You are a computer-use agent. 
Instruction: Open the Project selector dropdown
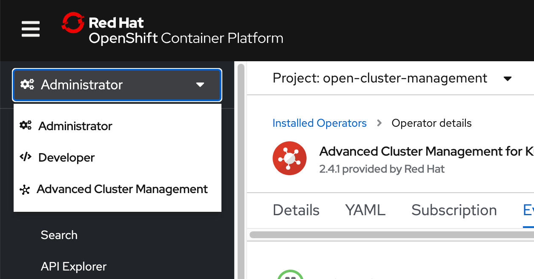[x=508, y=78]
